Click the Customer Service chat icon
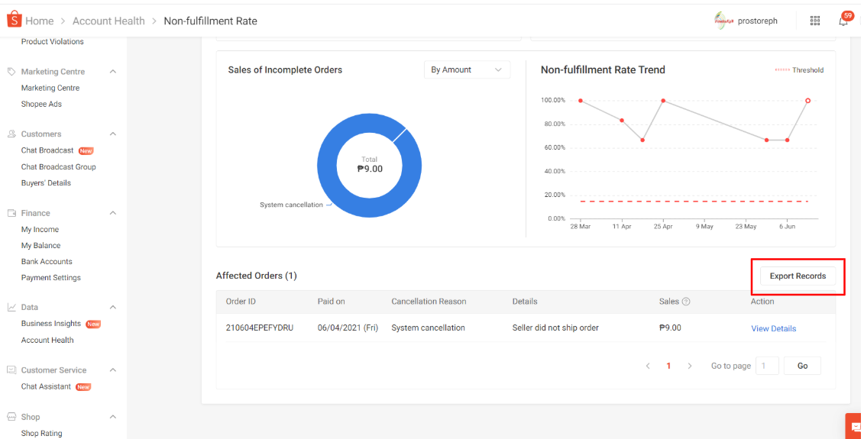 11,370
